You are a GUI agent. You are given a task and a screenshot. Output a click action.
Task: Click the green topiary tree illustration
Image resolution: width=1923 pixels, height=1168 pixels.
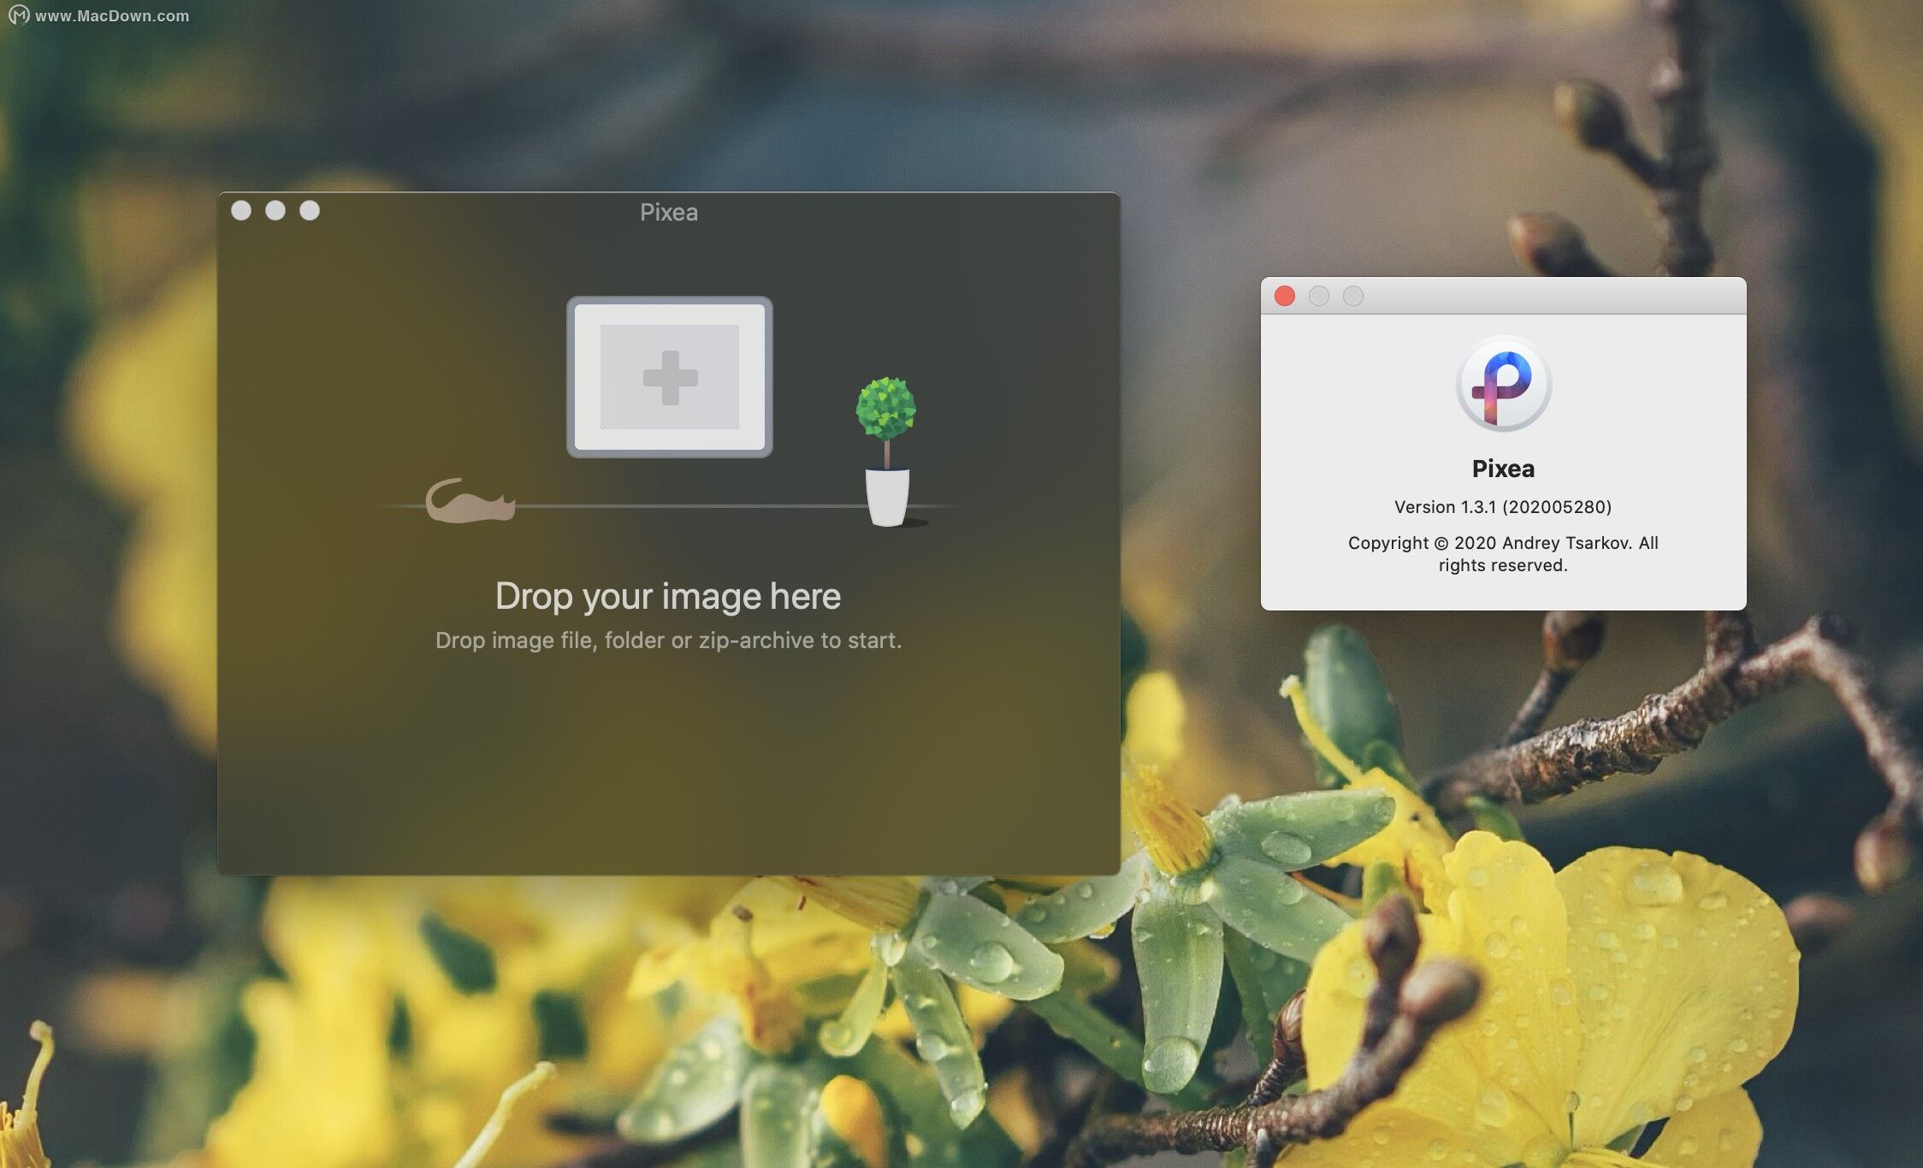(x=885, y=410)
